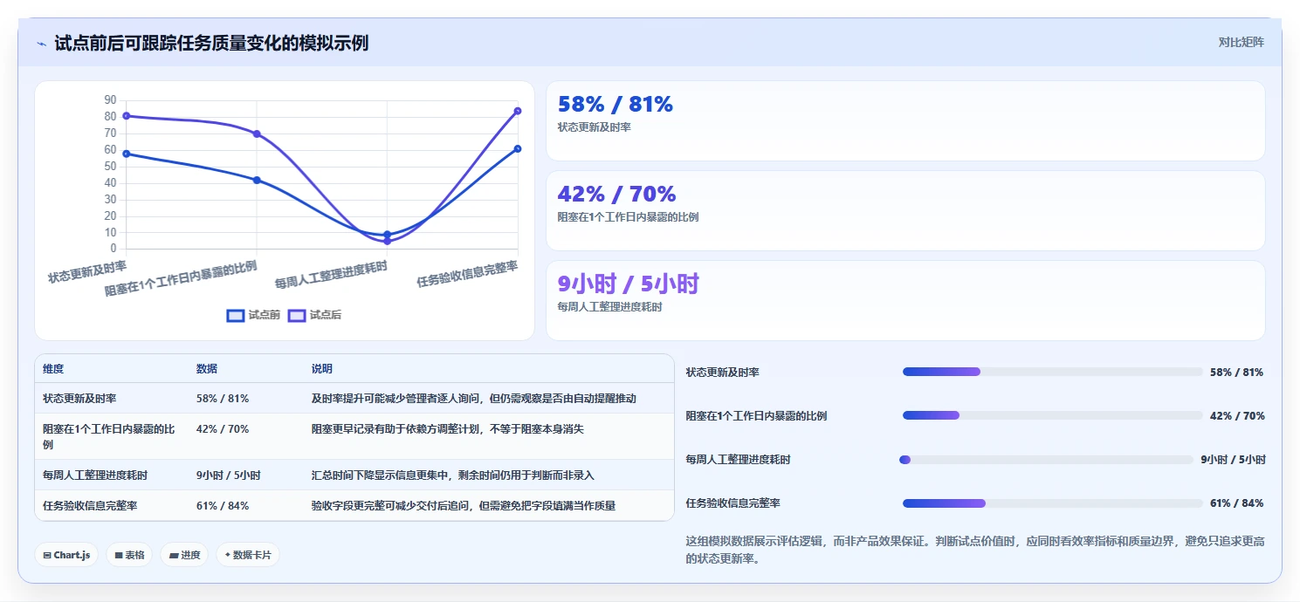Viewport: 1300px width, 602px height.
Task: Click the 任务验收信息完整率 progress bar
Action: click(x=1053, y=503)
